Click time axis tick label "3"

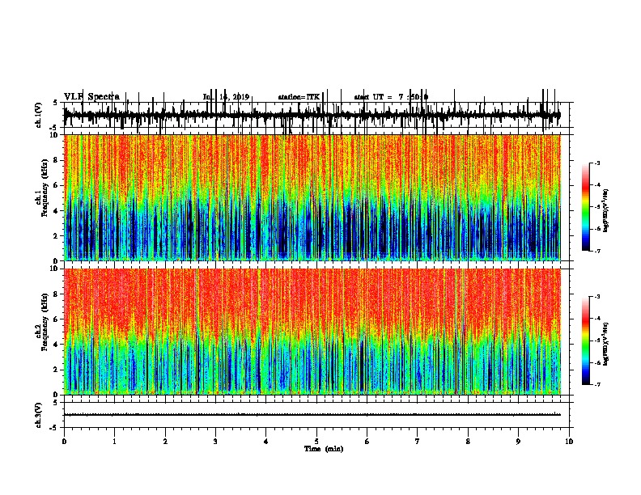click(x=215, y=442)
